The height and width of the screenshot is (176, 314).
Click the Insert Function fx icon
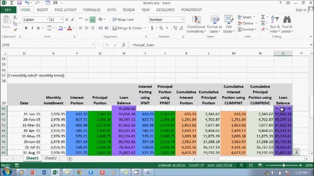pos(124,45)
